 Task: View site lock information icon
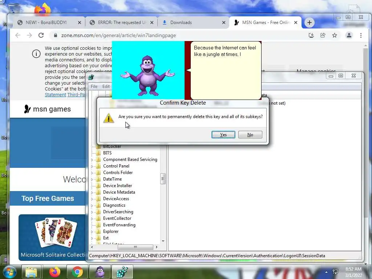point(56,35)
